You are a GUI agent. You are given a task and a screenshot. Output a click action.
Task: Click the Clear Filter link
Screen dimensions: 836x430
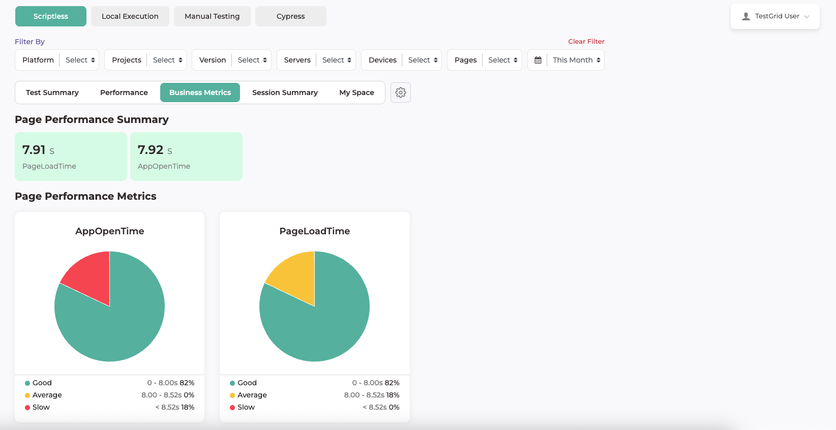pyautogui.click(x=586, y=42)
